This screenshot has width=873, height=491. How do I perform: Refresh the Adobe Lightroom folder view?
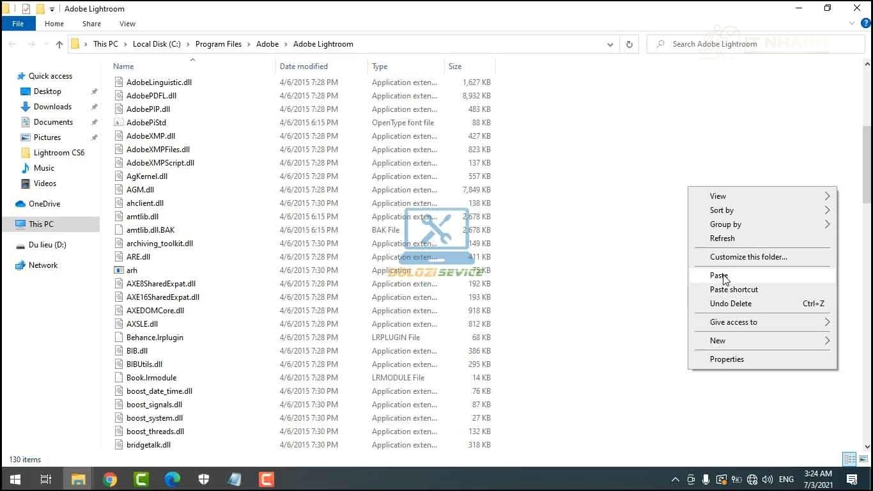pyautogui.click(x=629, y=44)
